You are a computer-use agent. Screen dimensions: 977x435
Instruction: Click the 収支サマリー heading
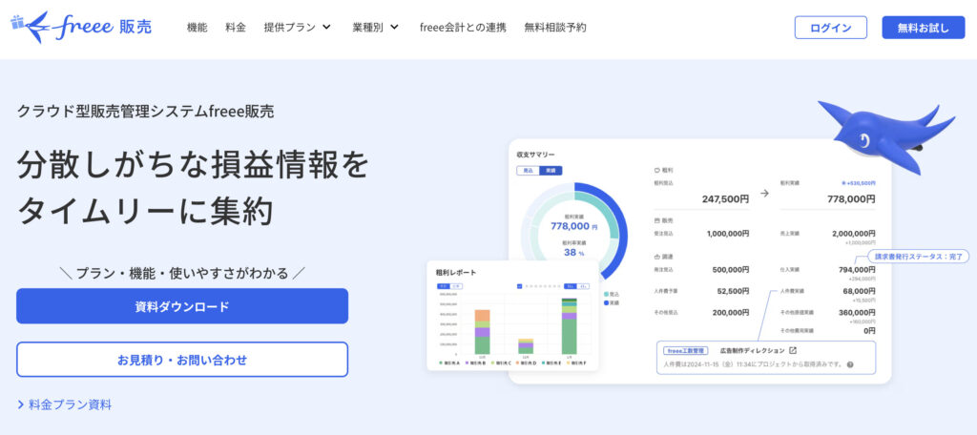pos(536,154)
